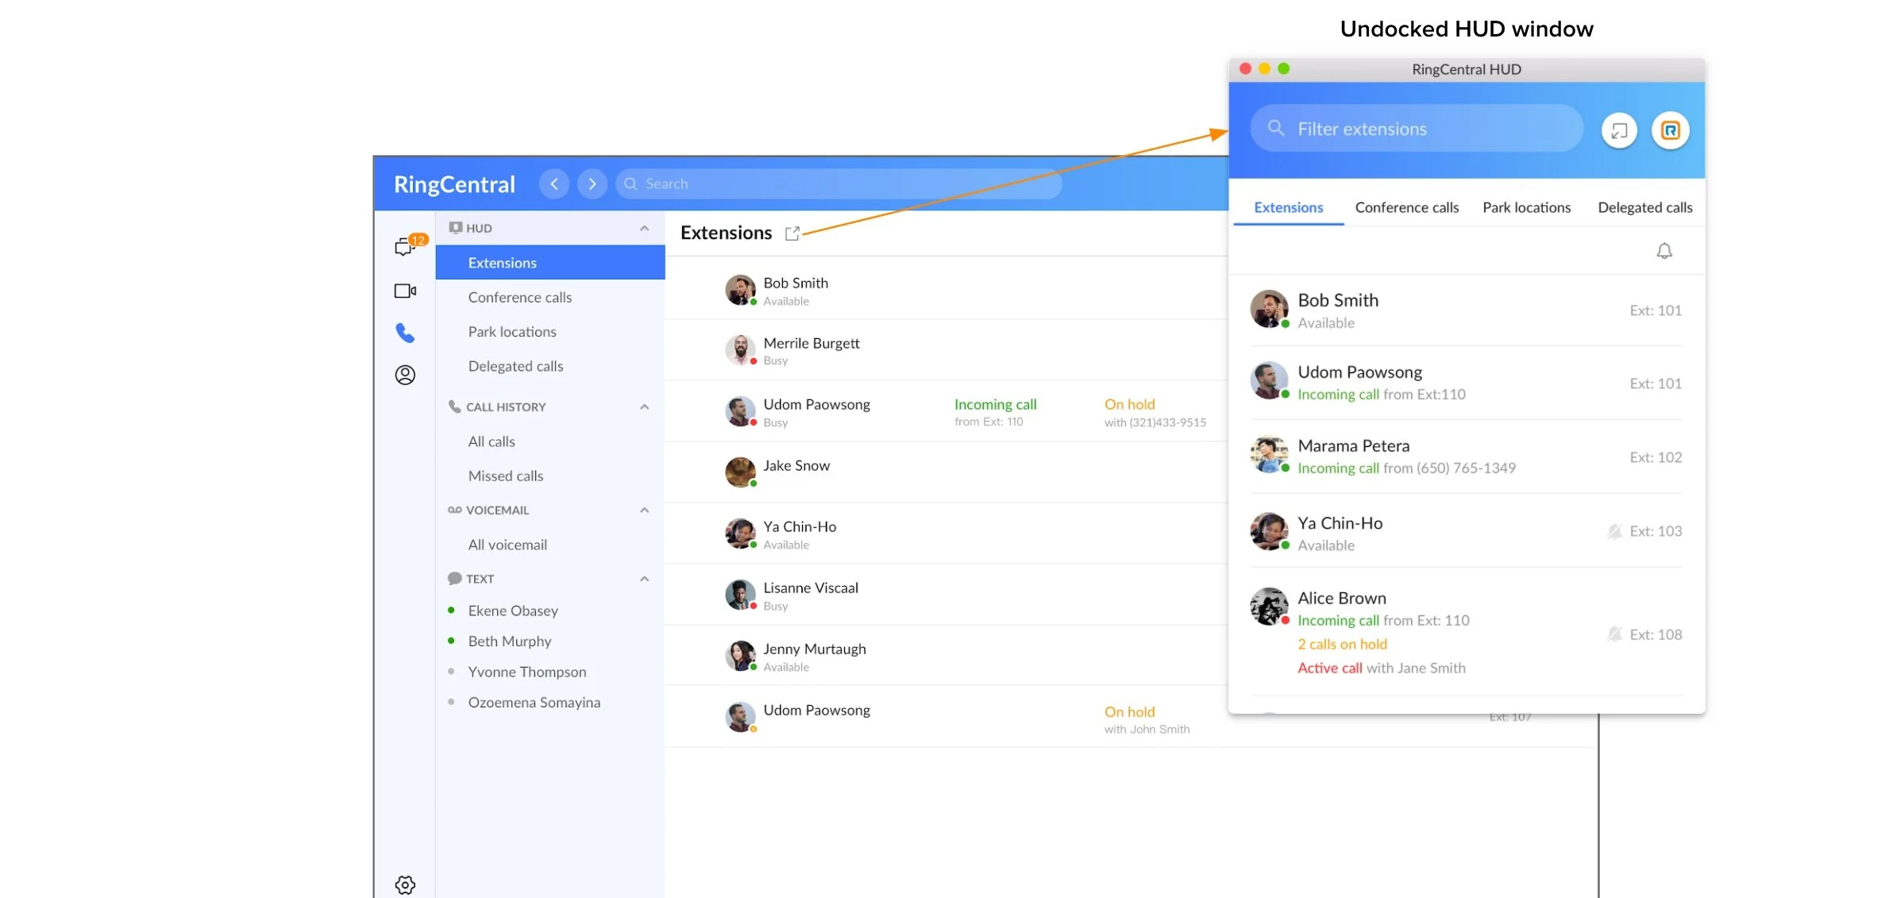Open Missed calls in sidebar
This screenshot has height=898, width=1885.
click(x=506, y=476)
